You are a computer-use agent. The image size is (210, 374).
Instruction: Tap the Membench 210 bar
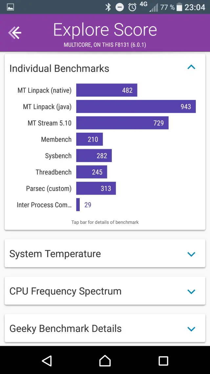[x=89, y=139]
